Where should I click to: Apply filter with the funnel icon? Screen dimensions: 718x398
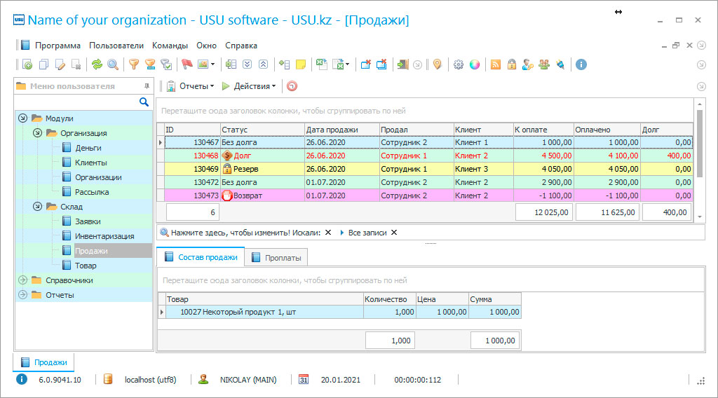(x=134, y=64)
